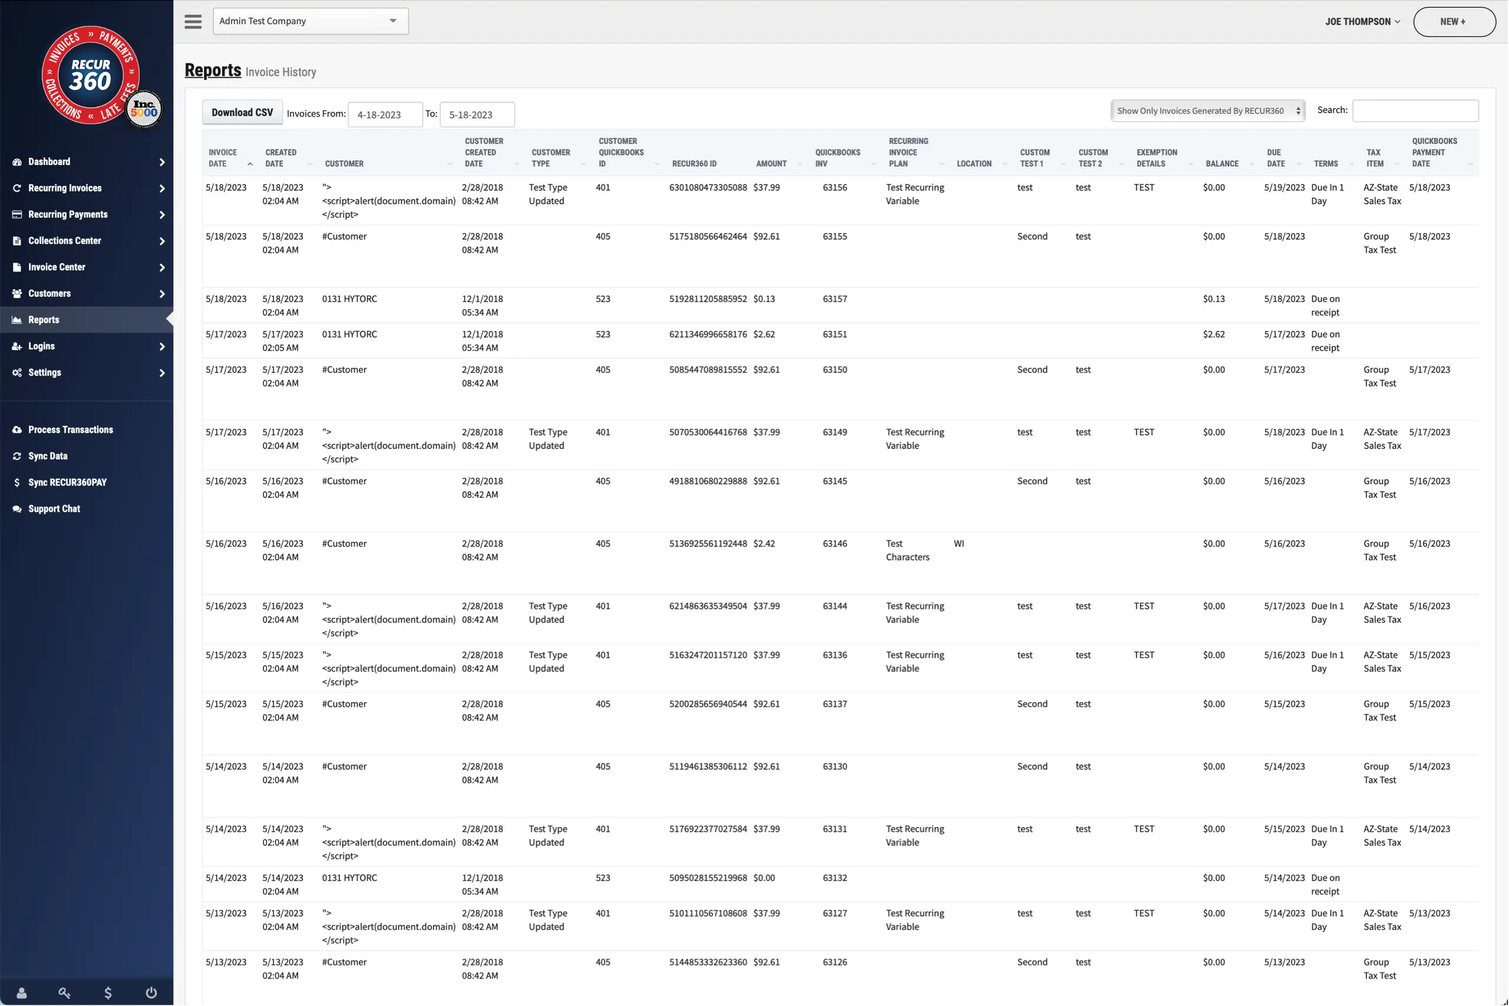Click the Dashboard gauge icon
The image size is (1509, 1006).
(17, 161)
